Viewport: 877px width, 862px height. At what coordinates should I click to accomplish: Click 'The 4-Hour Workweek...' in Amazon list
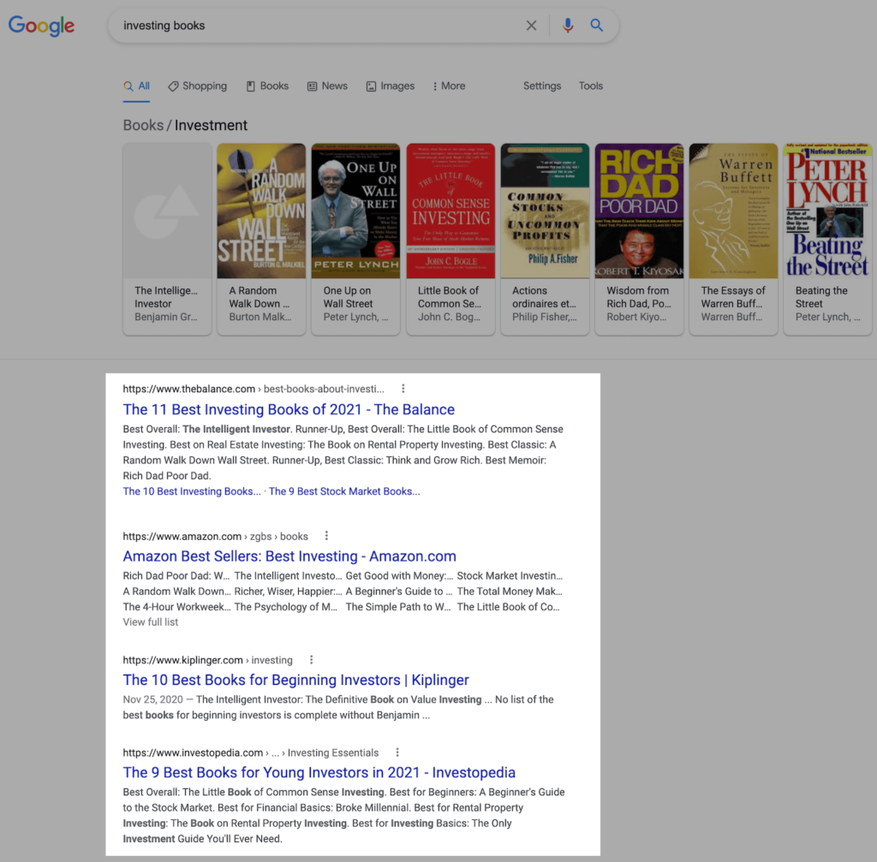point(176,607)
